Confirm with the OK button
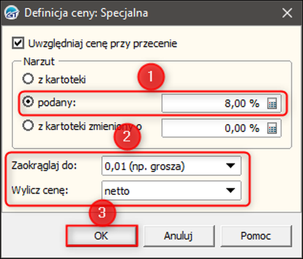Screen dimensions: 303x259 point(101,236)
